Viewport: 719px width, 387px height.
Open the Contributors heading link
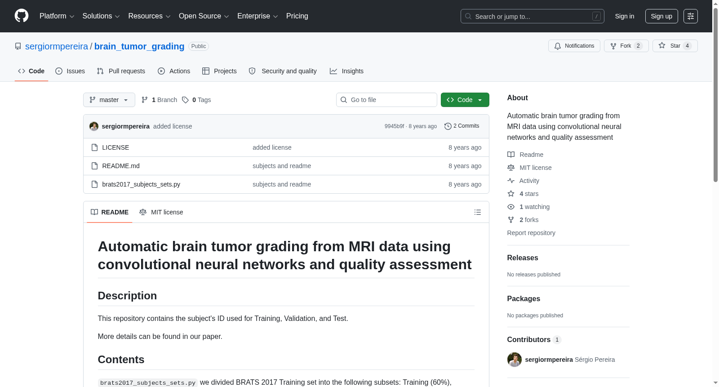(534, 340)
